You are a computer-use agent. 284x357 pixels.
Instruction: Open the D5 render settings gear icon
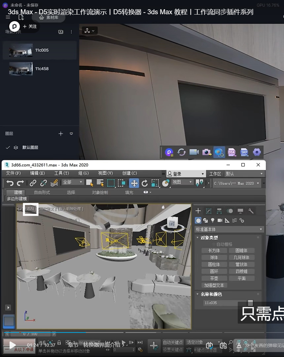pyautogui.click(x=257, y=152)
